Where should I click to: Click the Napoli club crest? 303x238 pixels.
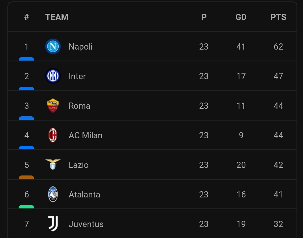(53, 46)
